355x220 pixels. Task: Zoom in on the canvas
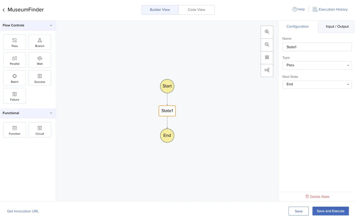(x=267, y=32)
